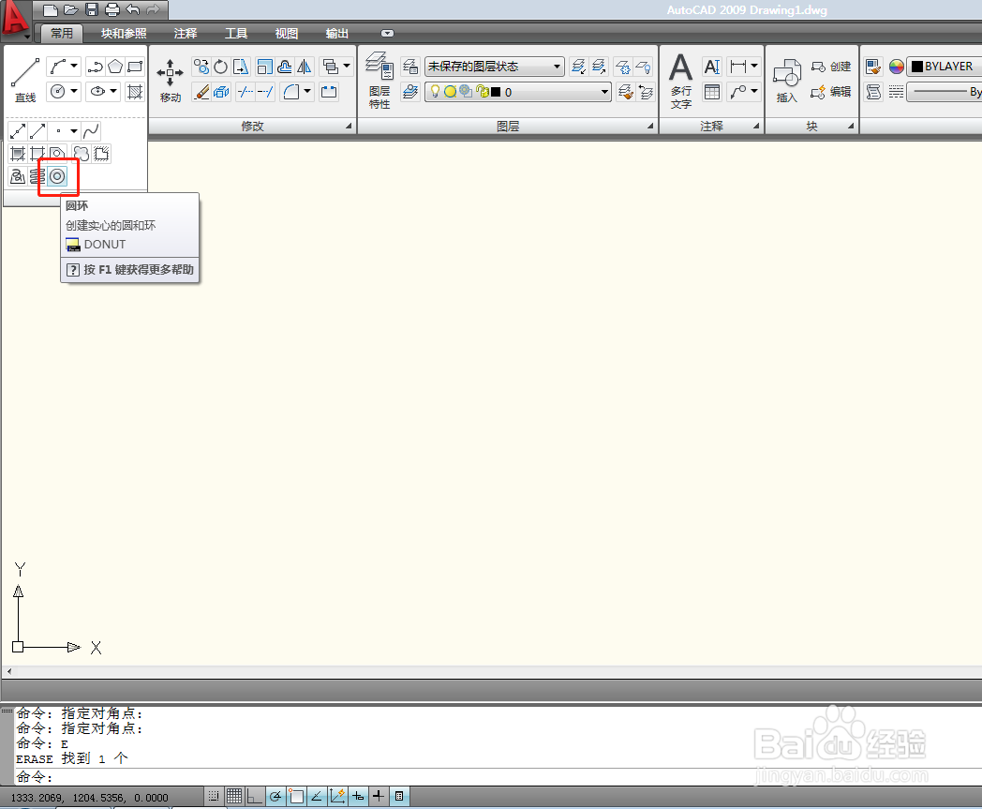Select the Rectangle draw tool
Viewport: 982px width, 809px height.
pos(135,66)
